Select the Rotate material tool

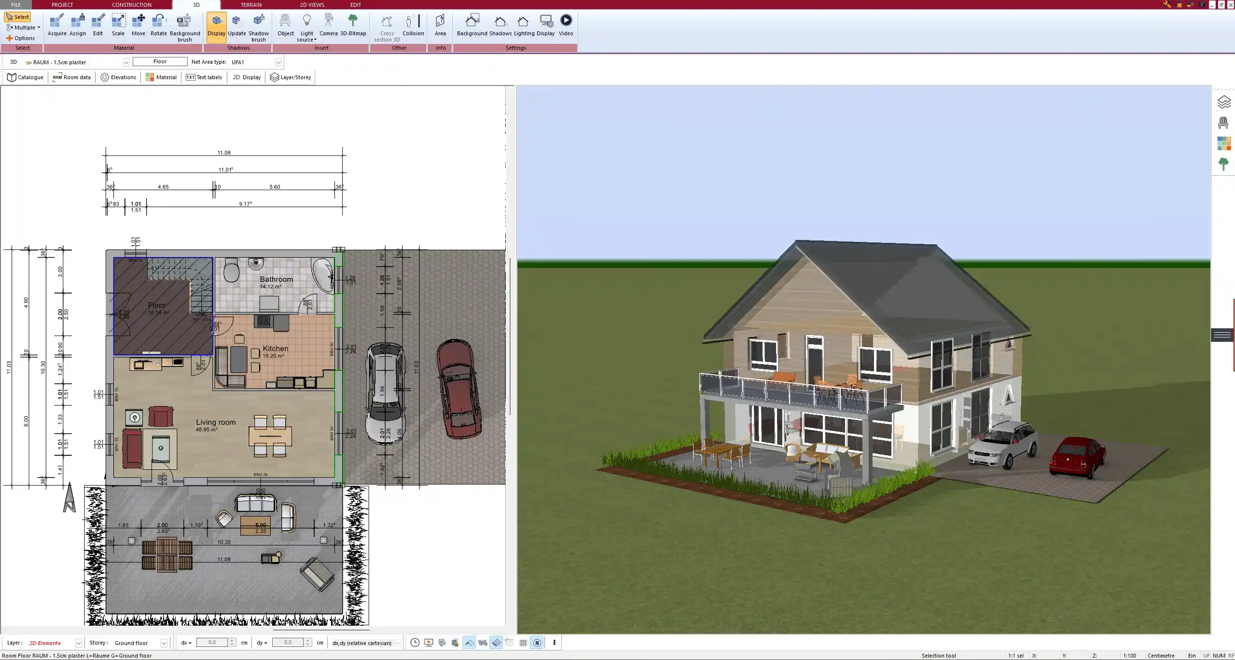click(x=159, y=26)
